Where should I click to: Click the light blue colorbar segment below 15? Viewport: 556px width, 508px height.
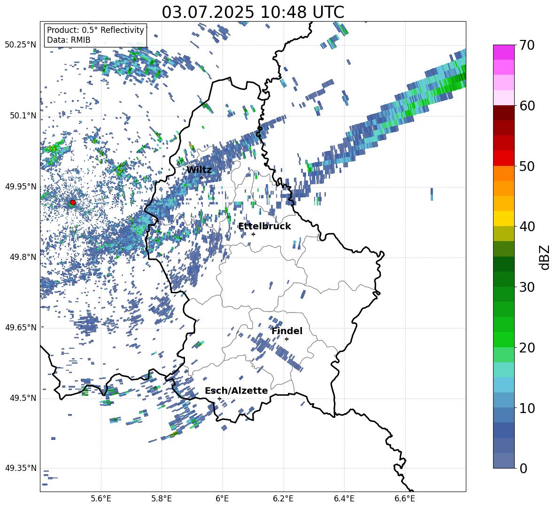(504, 385)
